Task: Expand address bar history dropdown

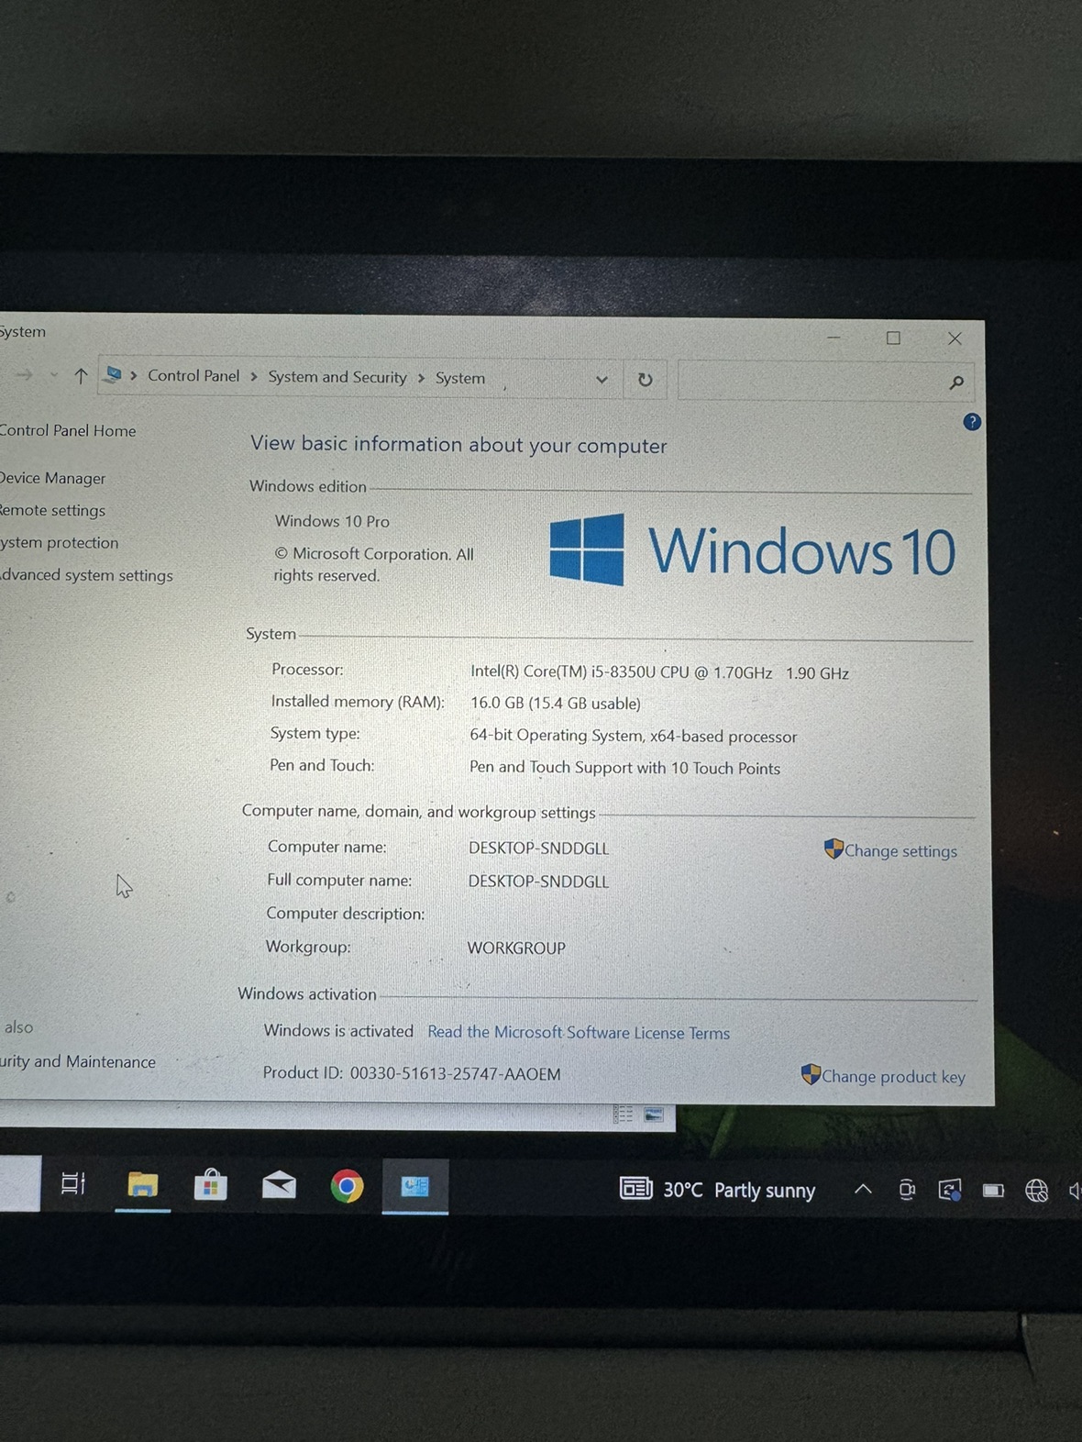Action: [x=602, y=379]
